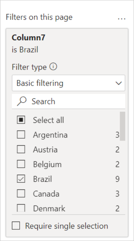134x241 pixels.
Task: Click the count 9 next to Brazil
Action: [117, 179]
